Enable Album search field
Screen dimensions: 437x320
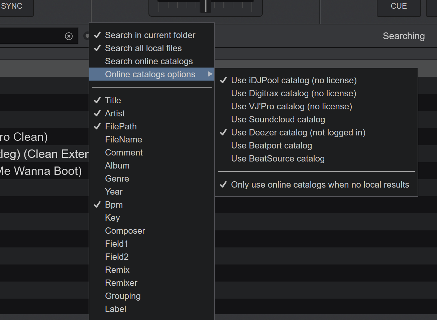coord(152,166)
